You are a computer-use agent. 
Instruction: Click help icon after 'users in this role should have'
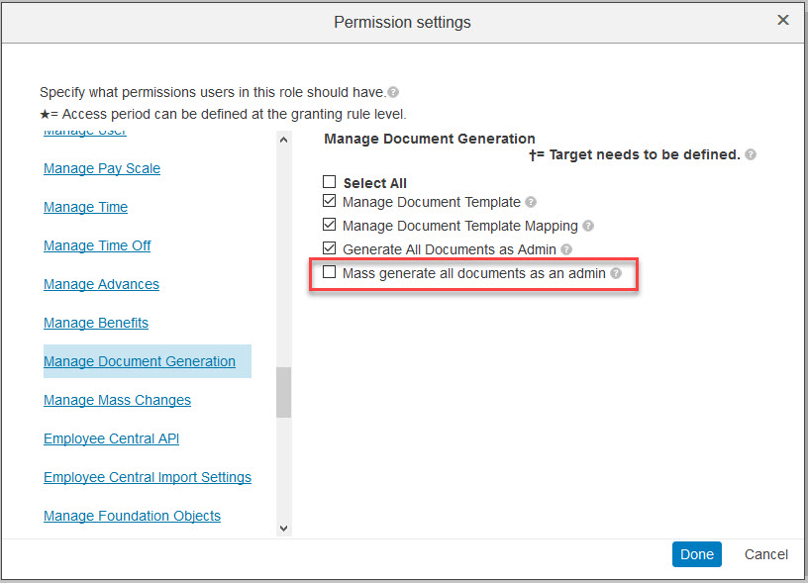[x=393, y=92]
